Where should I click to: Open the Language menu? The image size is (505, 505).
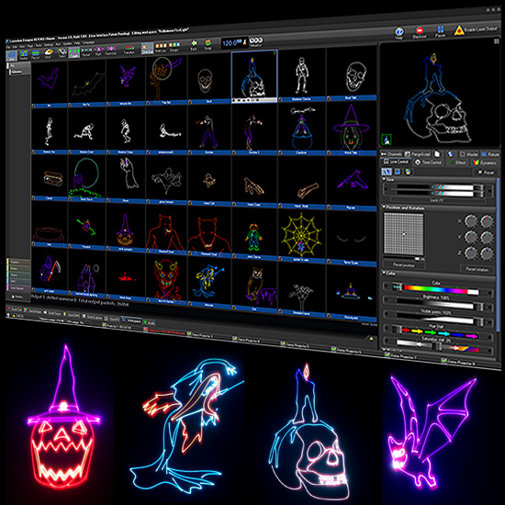coord(88,42)
